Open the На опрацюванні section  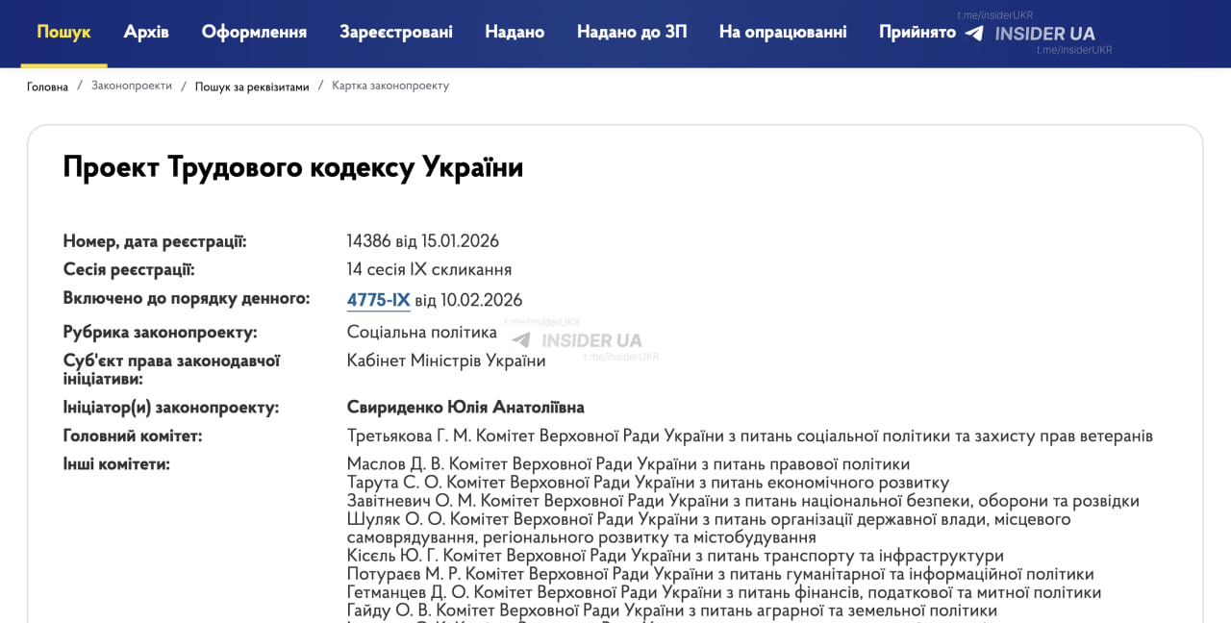782,31
